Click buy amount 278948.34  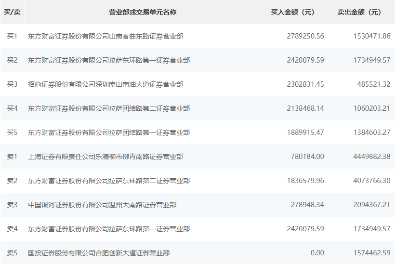pyautogui.click(x=307, y=205)
